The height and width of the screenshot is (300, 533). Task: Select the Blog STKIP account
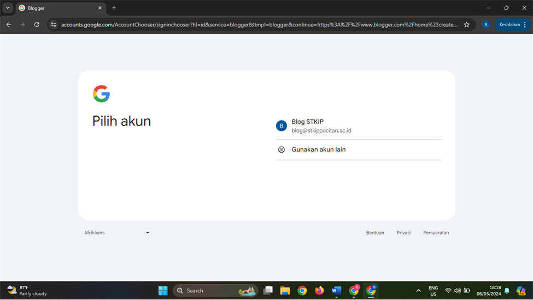(x=358, y=126)
